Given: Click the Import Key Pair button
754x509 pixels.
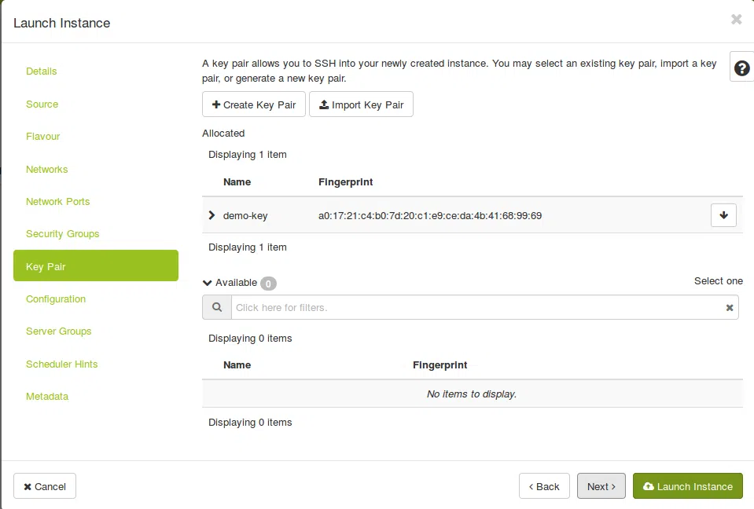Looking at the screenshot, I should pyautogui.click(x=361, y=104).
